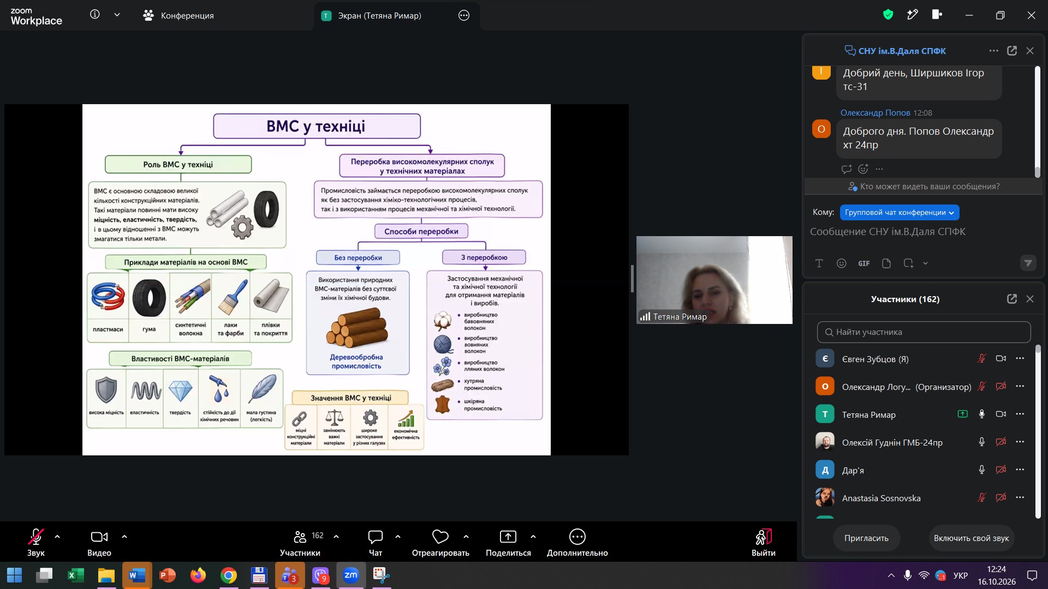1048x589 pixels.
Task: Open the Отреагировать reactions menu
Action: click(440, 543)
